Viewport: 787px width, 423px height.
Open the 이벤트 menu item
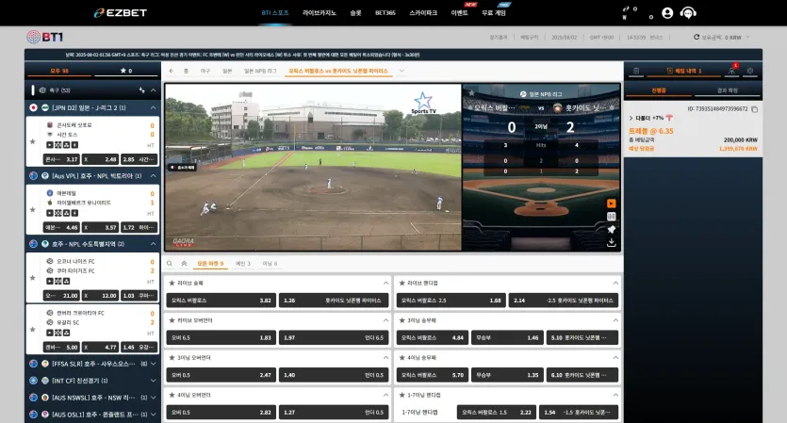pyautogui.click(x=459, y=13)
